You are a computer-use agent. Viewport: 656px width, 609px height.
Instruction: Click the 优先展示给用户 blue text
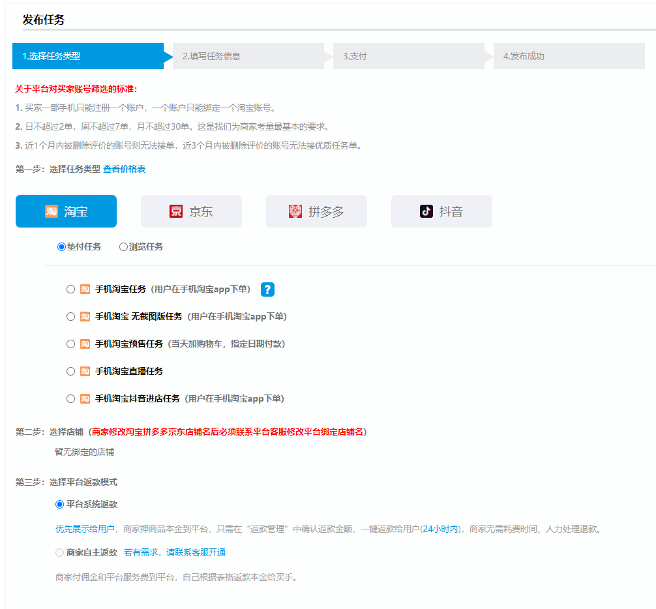tap(85, 529)
